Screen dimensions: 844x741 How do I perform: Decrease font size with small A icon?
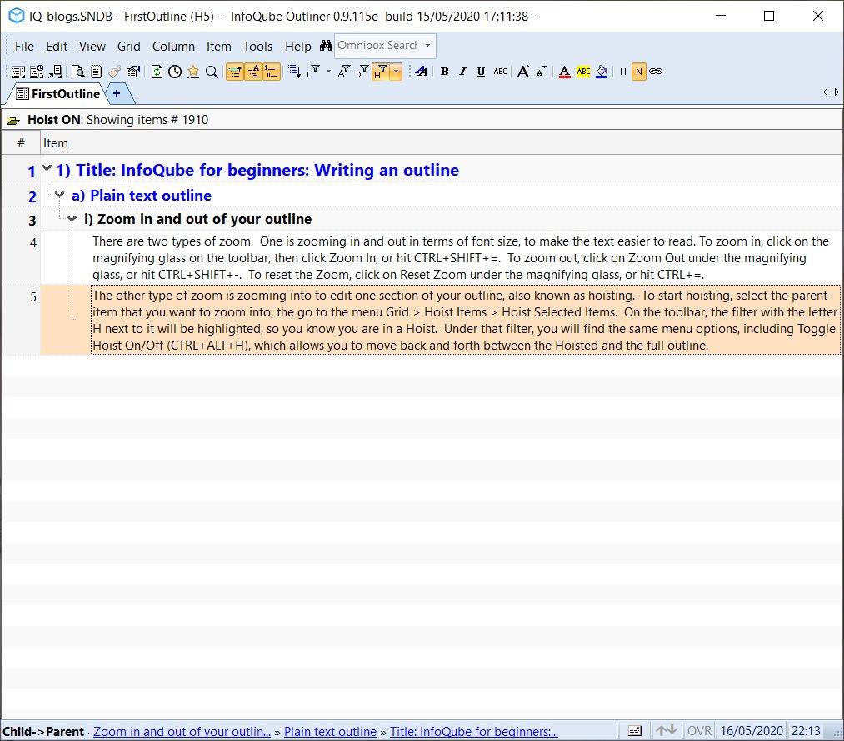click(542, 72)
